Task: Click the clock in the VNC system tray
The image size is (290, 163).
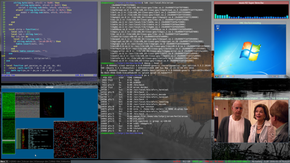Action: pyautogui.click(x=281, y=76)
